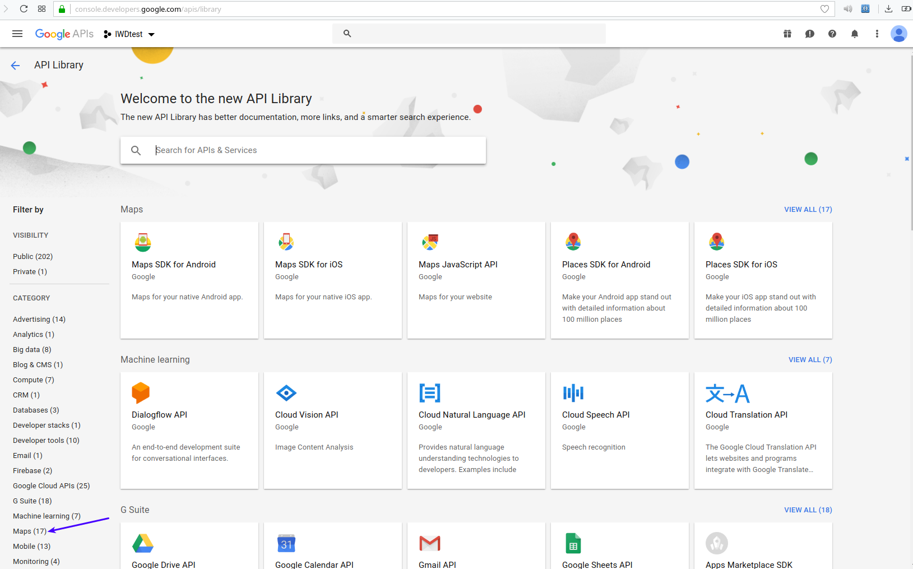Viewport: 913px width, 569px height.
Task: Click the browser address bar URL
Action: tap(148, 9)
